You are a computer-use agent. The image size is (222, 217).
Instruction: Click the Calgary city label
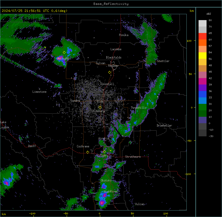pyautogui.click(x=103, y=155)
